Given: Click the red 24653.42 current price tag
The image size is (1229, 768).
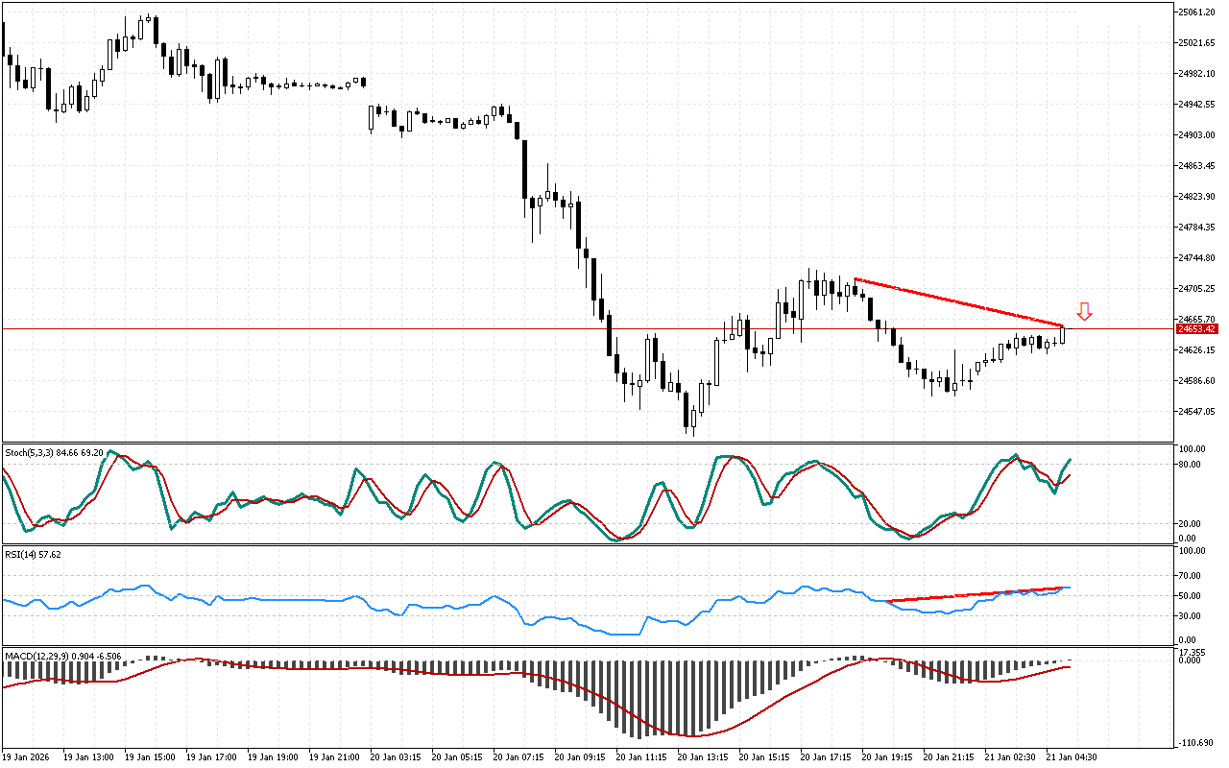Looking at the screenshot, I should (1196, 328).
